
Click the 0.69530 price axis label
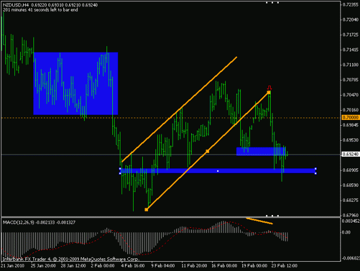351,140
